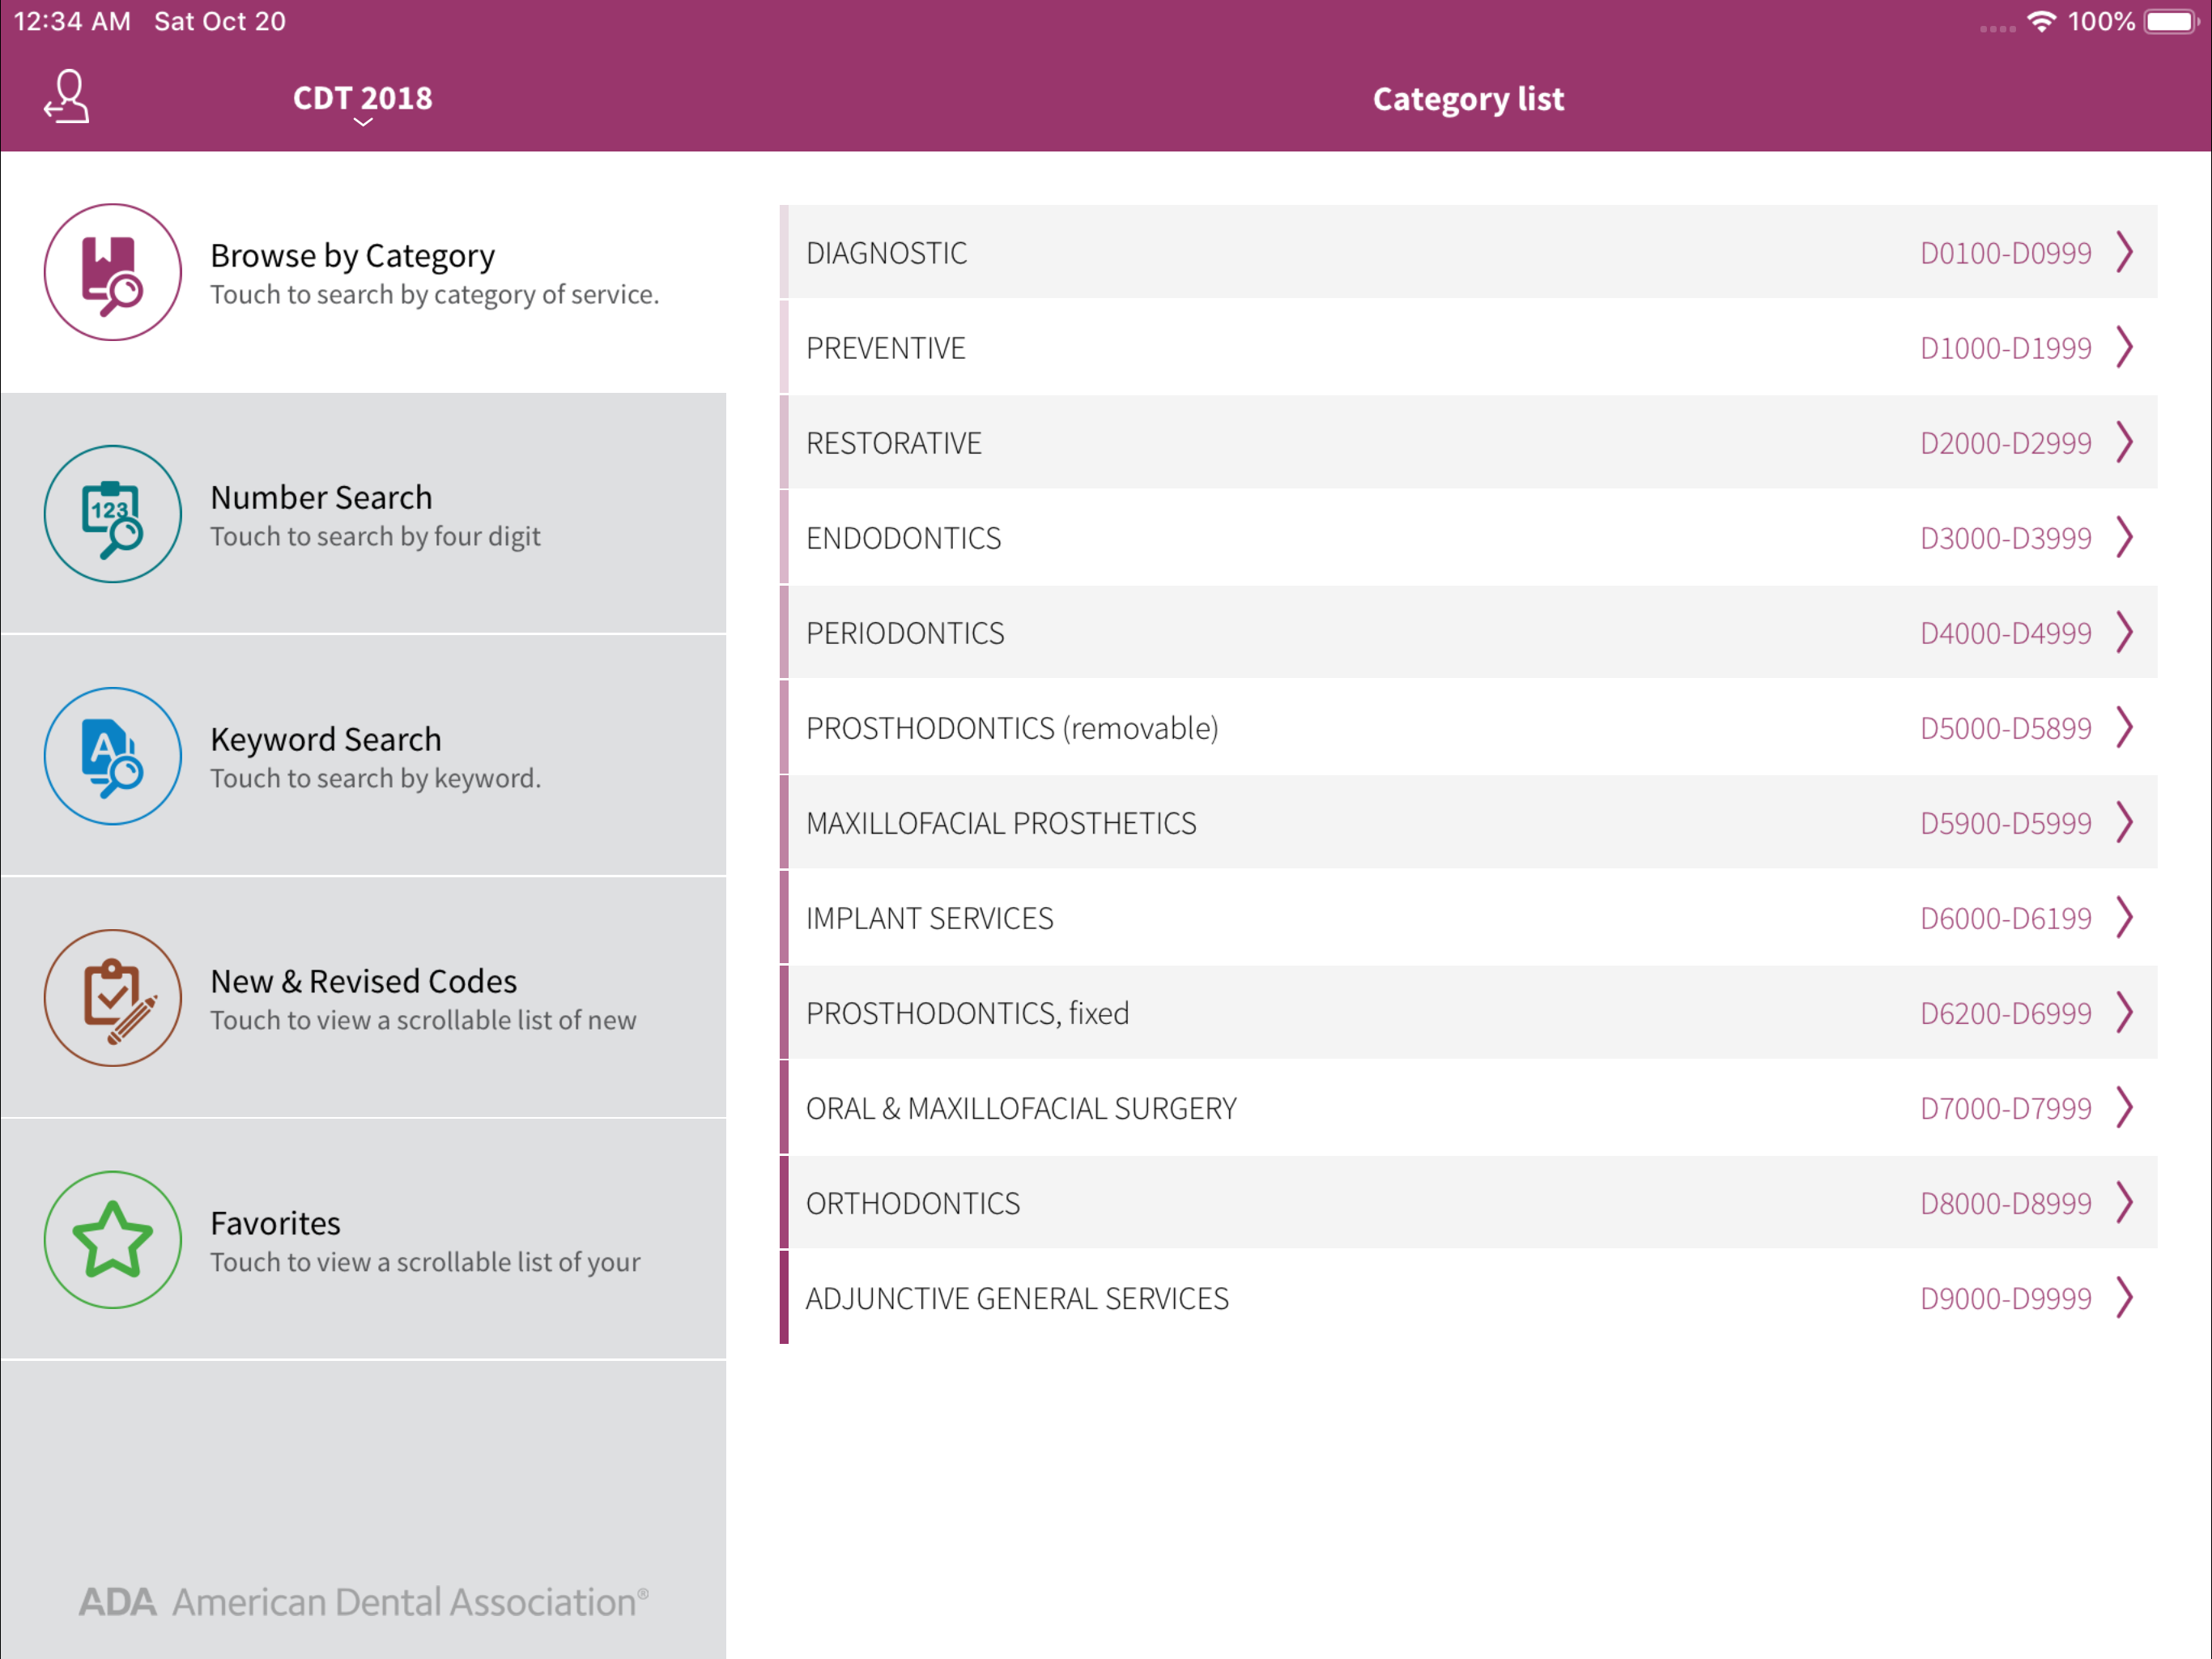
Task: Click the Browse by Category bookmark icon
Action: pyautogui.click(x=113, y=272)
